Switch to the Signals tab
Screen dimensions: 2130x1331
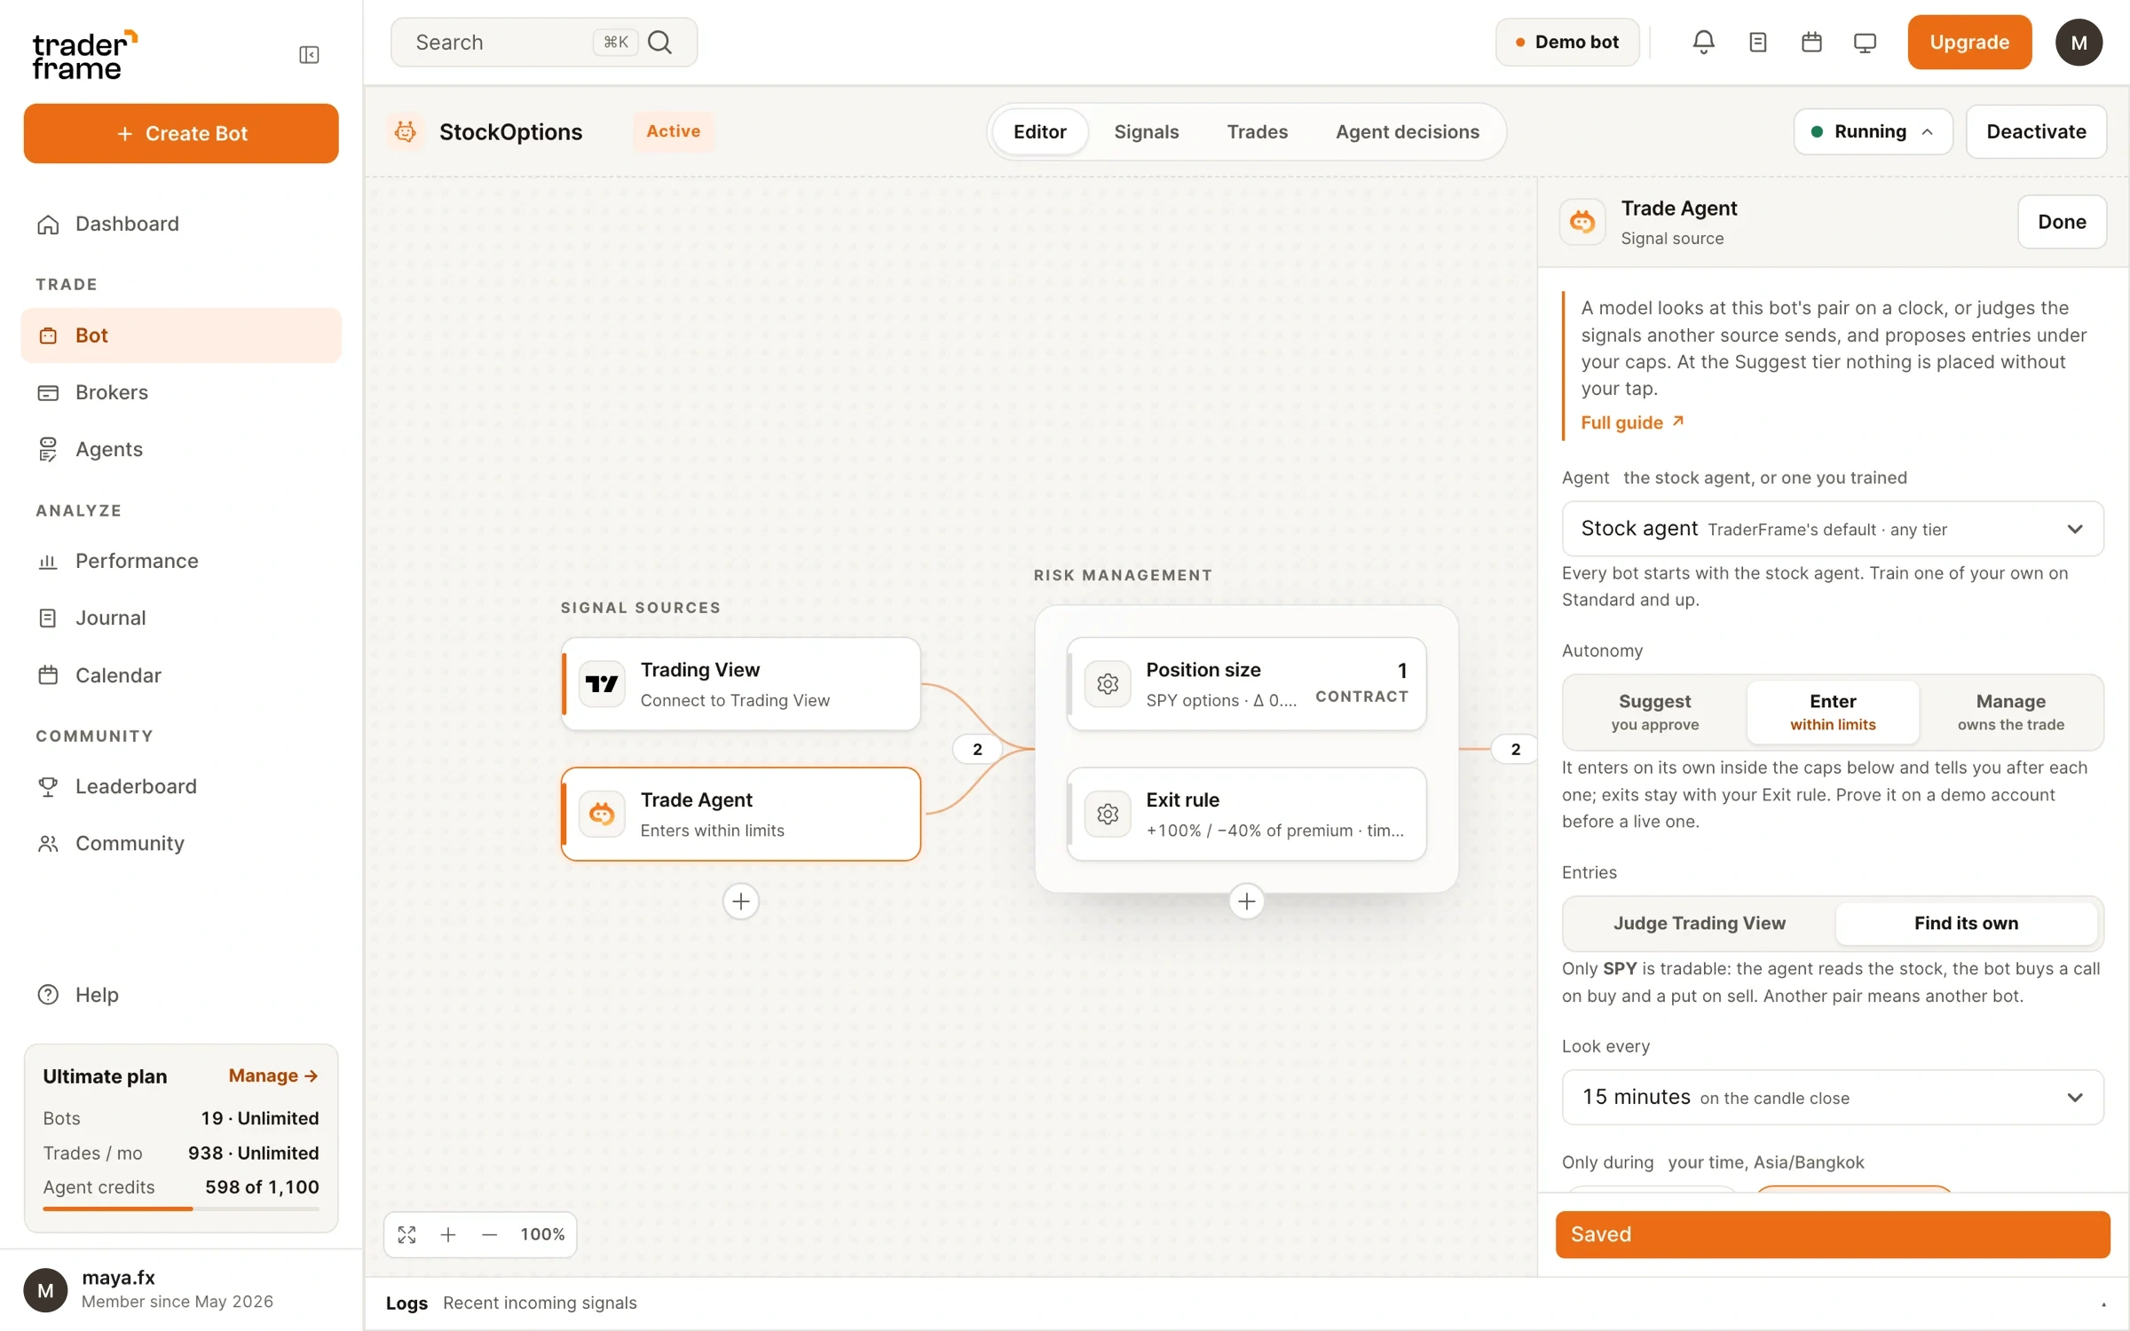click(x=1146, y=131)
